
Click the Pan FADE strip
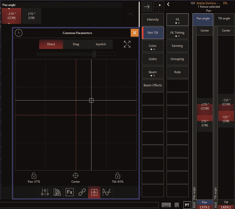click(194, 205)
